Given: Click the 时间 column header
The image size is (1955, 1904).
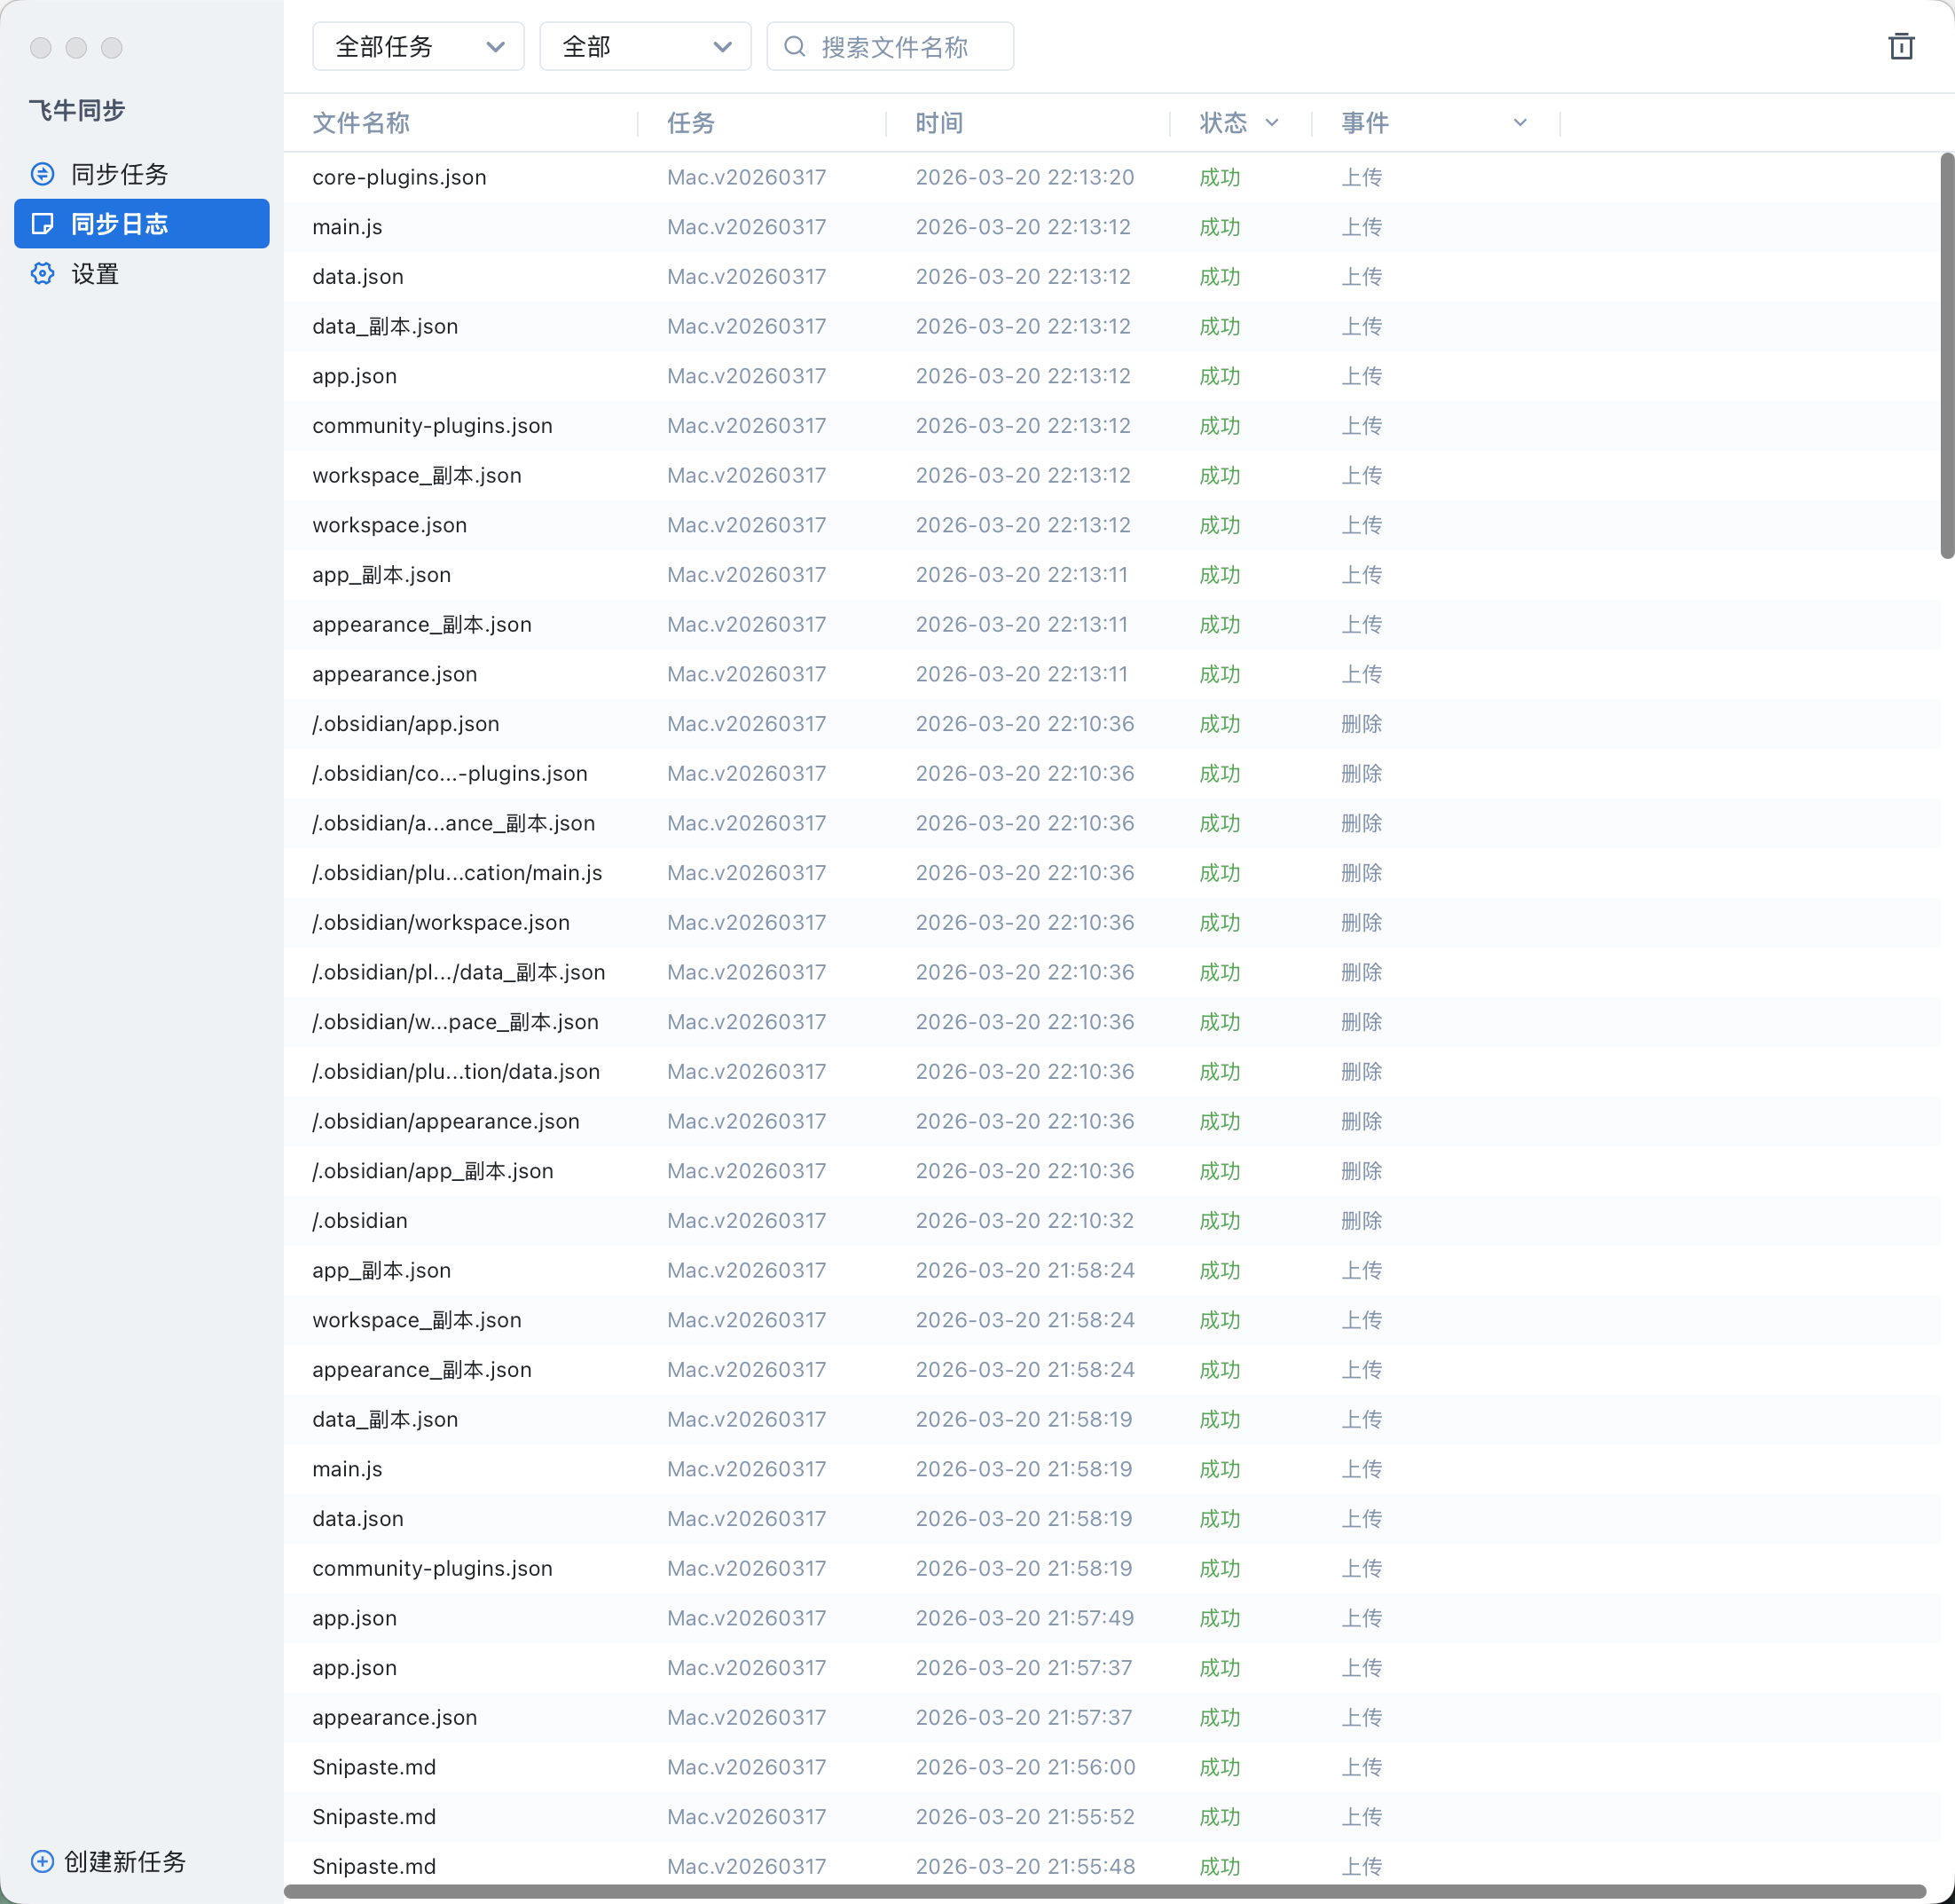Looking at the screenshot, I should point(939,123).
